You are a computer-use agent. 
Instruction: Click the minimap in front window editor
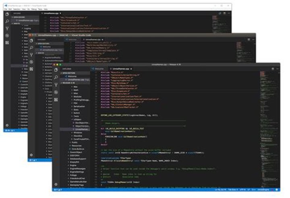269,129
